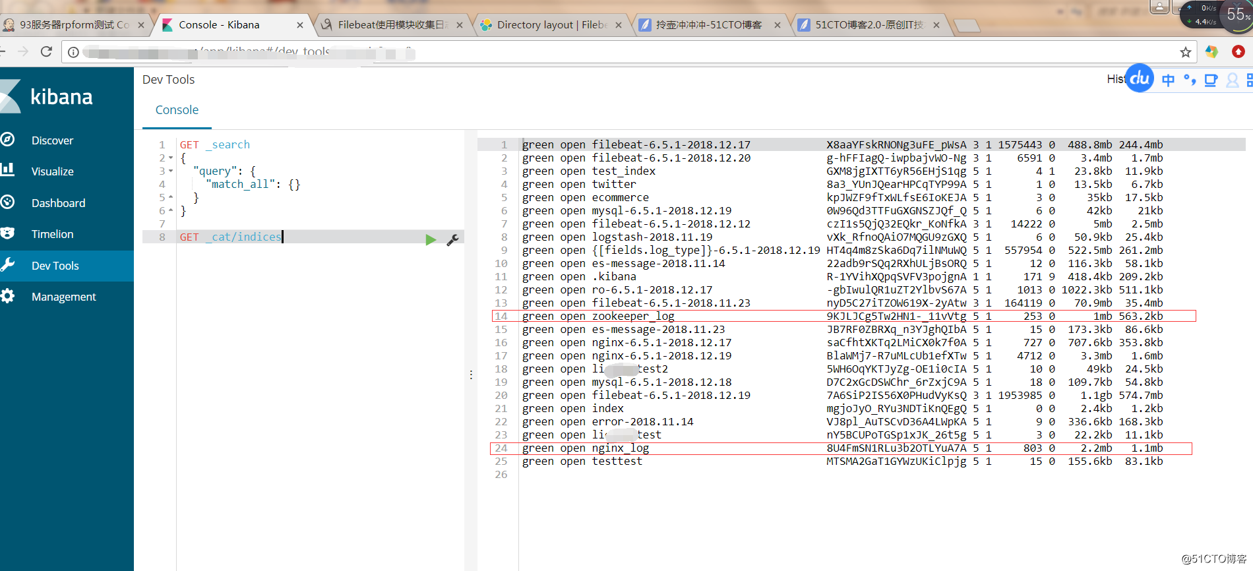Screen dimensions: 1253x571
Task: Click the zookeeper_log output row
Action: 842,316
